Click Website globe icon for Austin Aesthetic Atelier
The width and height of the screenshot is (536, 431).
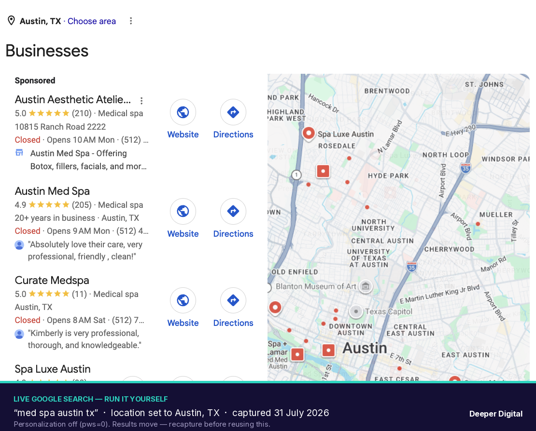click(183, 112)
